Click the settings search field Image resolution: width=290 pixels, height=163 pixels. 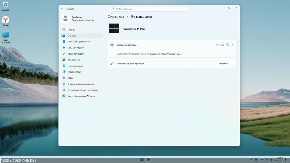click(148, 8)
